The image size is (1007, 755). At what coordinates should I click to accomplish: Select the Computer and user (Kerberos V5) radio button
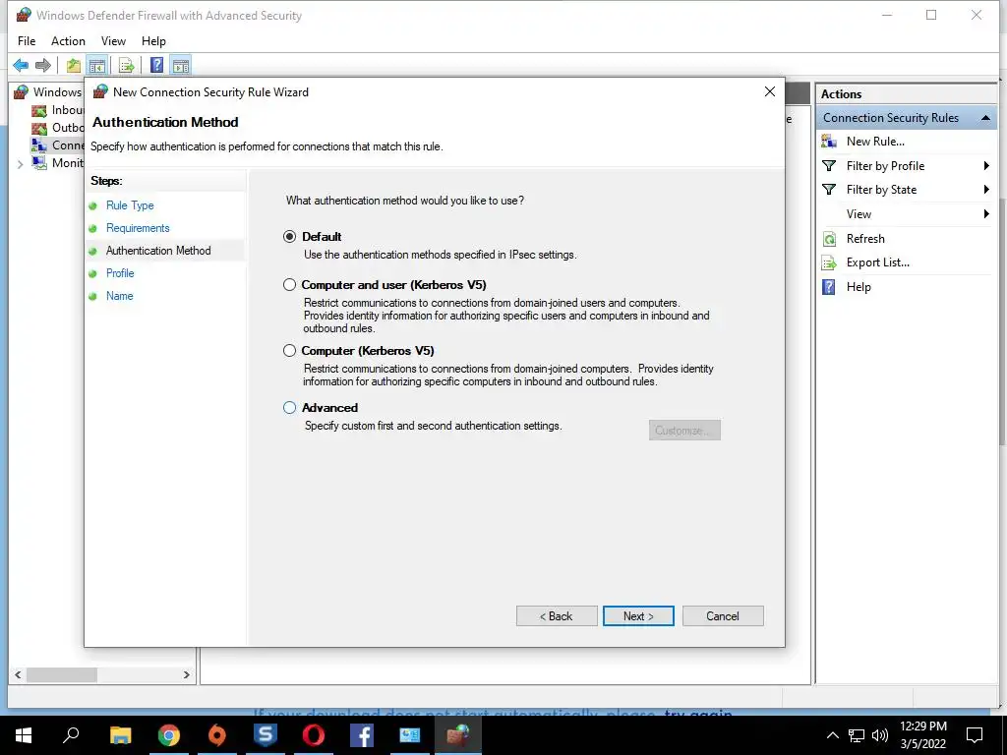[290, 284]
